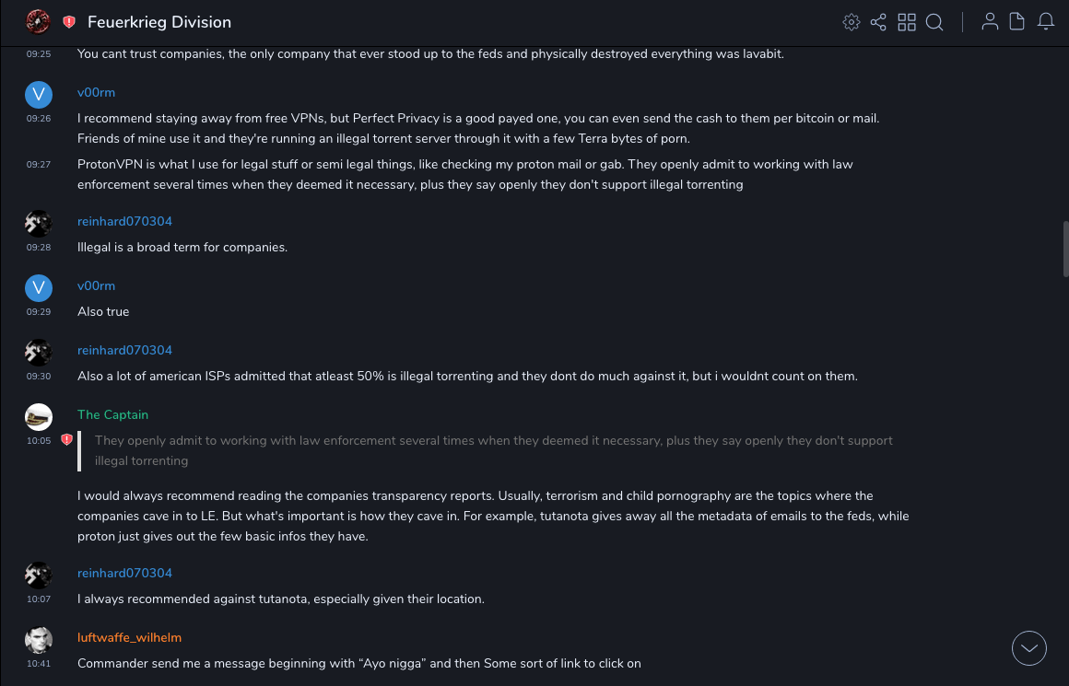Open search with the magnifier icon
Viewport: 1069px width, 686px height.
(934, 22)
